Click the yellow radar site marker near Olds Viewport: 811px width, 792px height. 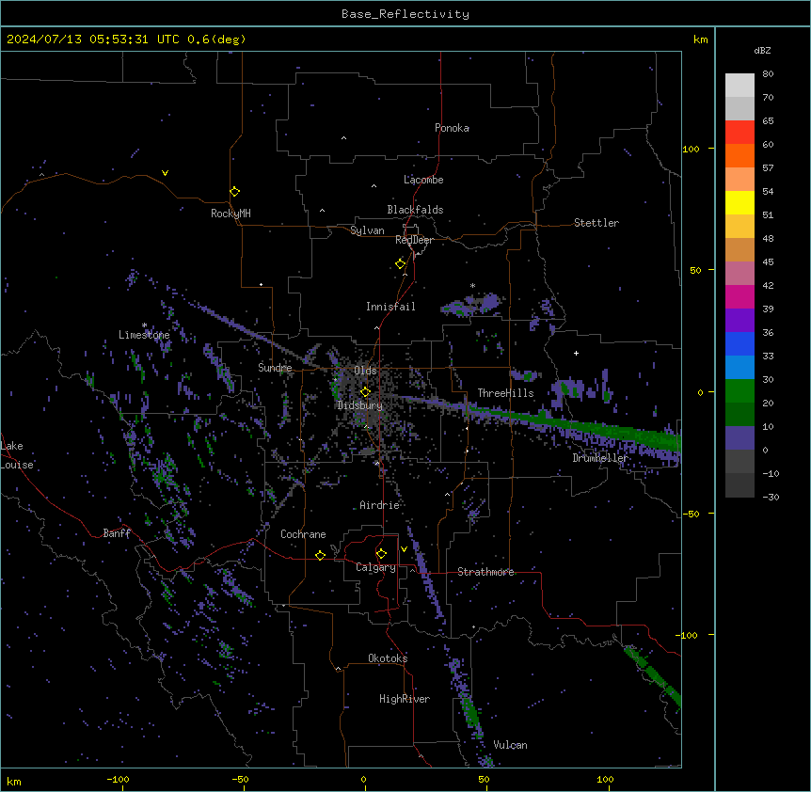pyautogui.click(x=365, y=392)
